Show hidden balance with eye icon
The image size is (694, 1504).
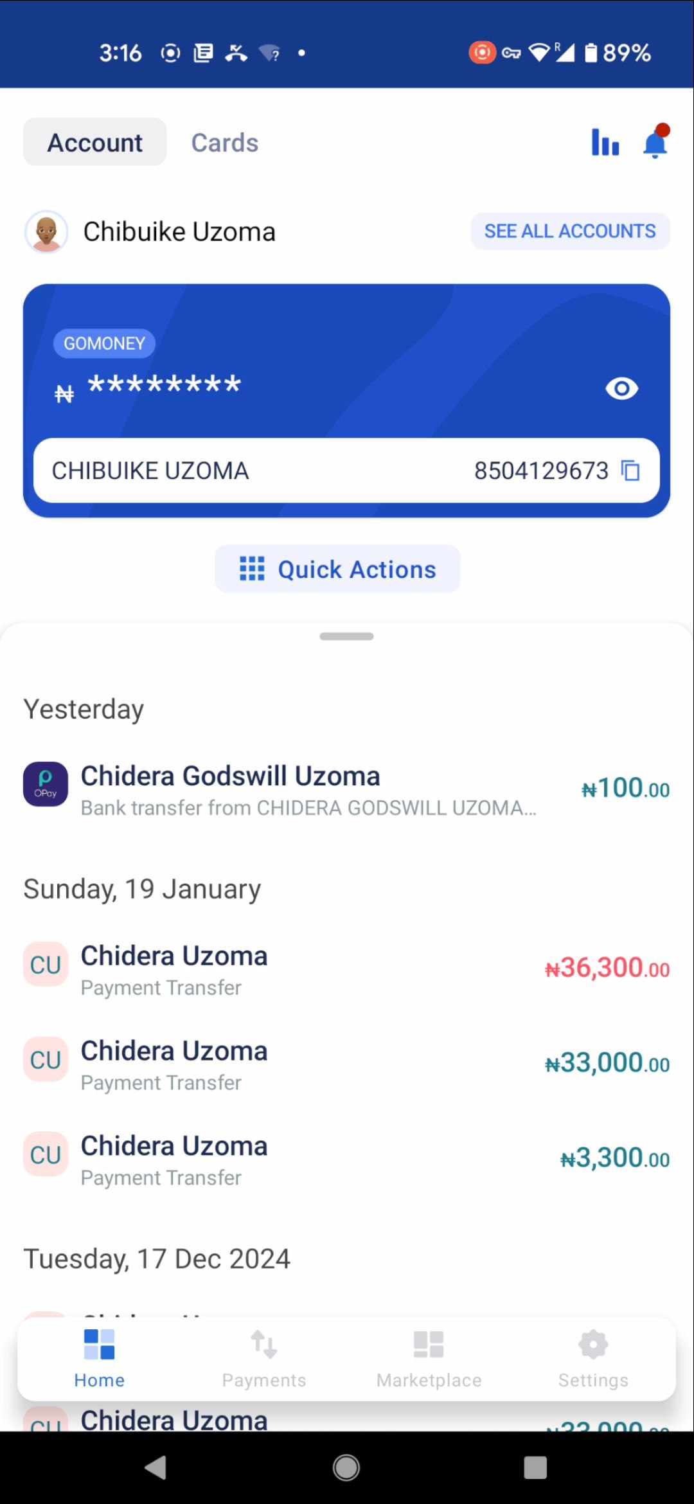(621, 388)
